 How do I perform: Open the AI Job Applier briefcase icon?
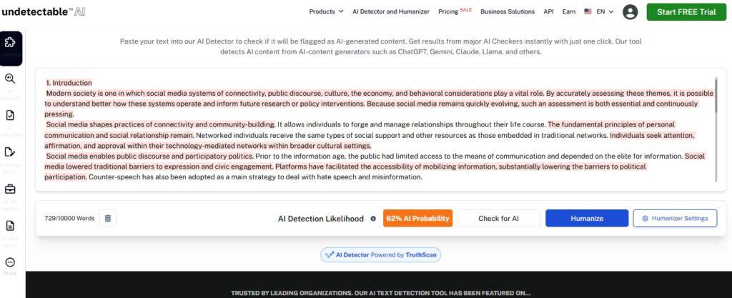[x=10, y=189]
